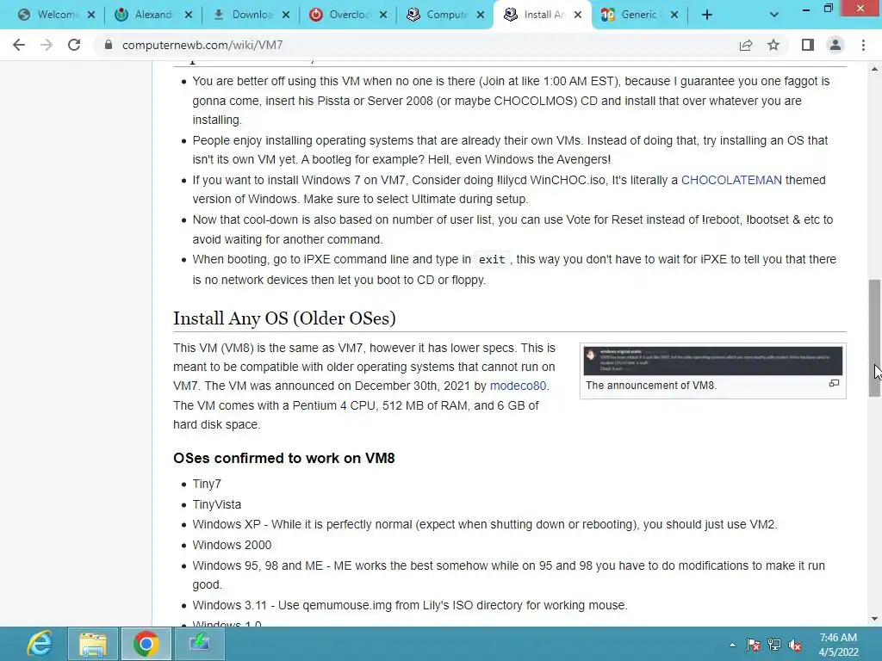Close the Alexand tab
882x661 pixels.
tap(189, 15)
